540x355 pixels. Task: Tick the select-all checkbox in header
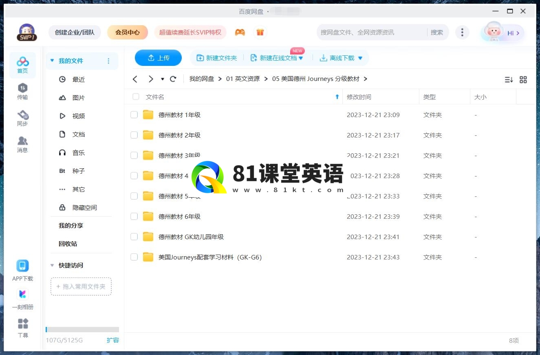(136, 97)
